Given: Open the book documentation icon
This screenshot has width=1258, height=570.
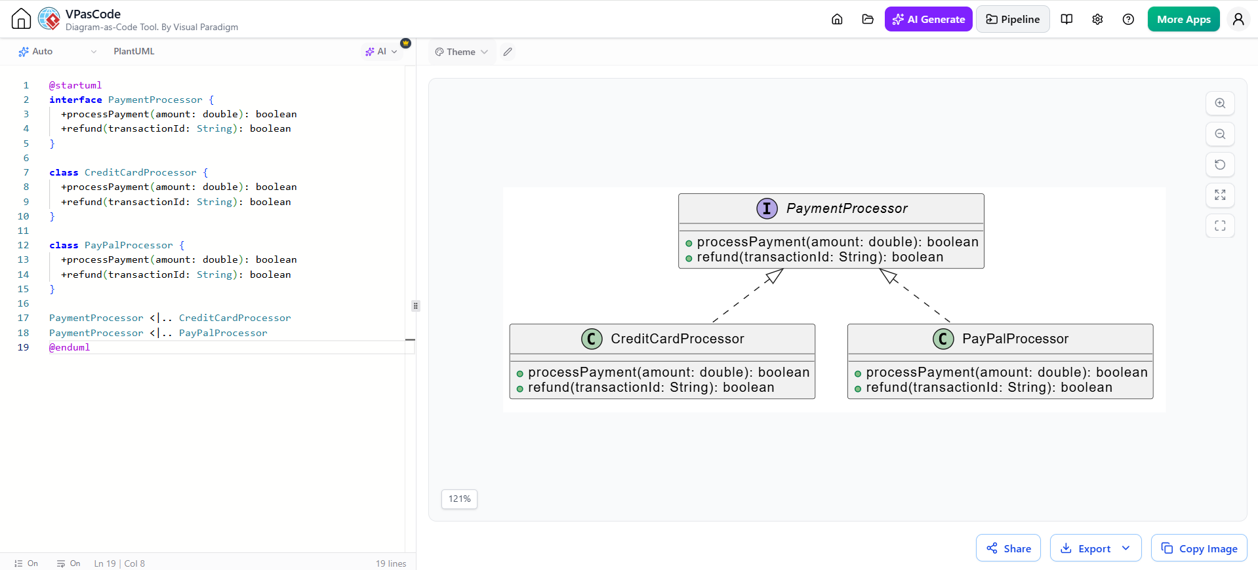Looking at the screenshot, I should pyautogui.click(x=1066, y=19).
